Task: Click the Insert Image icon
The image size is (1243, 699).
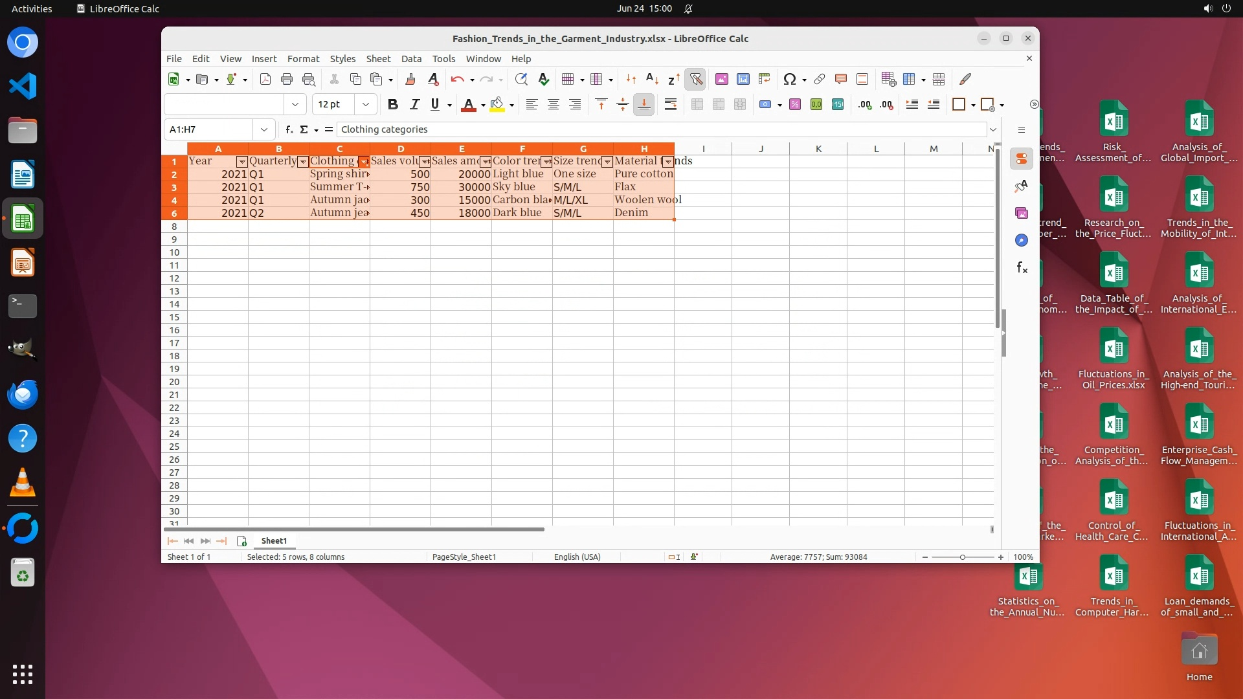Action: (x=721, y=79)
